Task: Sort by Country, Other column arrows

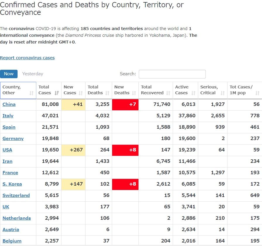Action: (x=31, y=93)
